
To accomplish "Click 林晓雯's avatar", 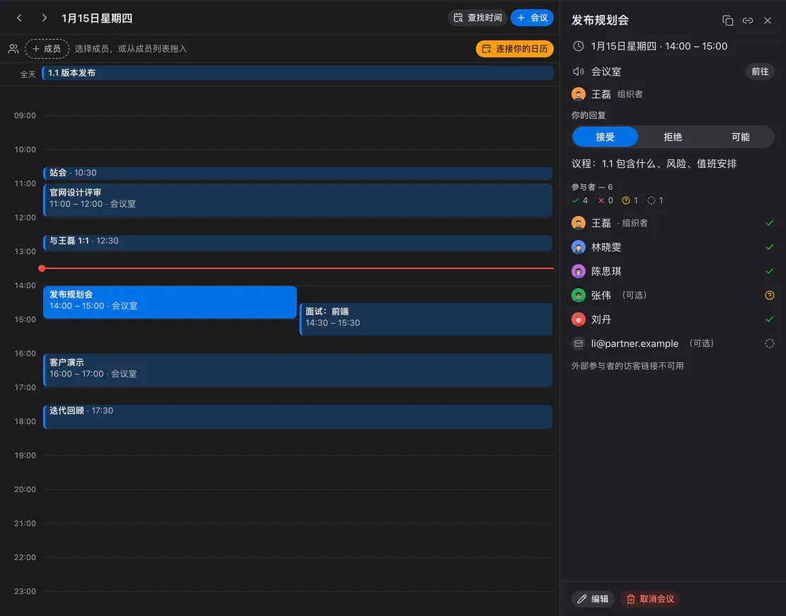I will [579, 247].
